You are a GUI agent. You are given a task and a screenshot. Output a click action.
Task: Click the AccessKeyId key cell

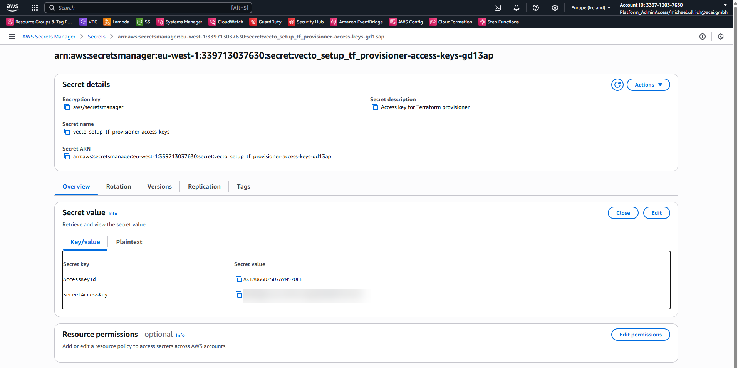[79, 279]
